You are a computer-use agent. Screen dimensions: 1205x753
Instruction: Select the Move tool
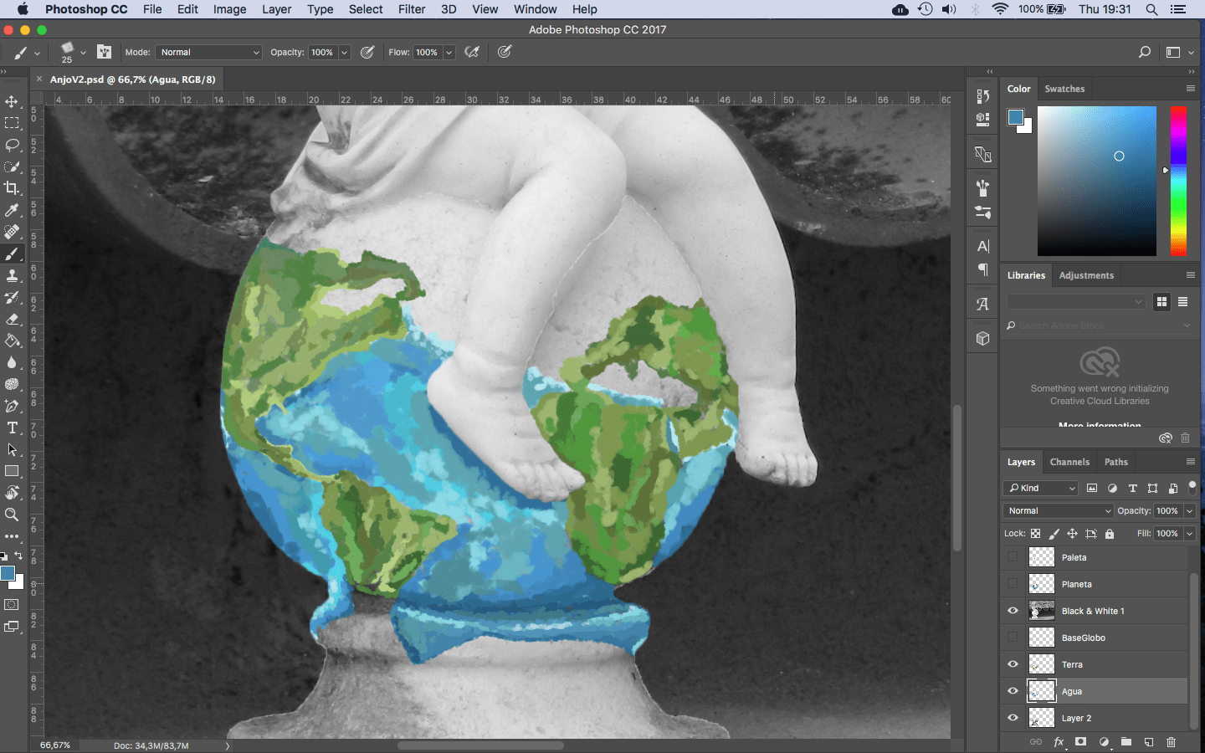click(12, 101)
